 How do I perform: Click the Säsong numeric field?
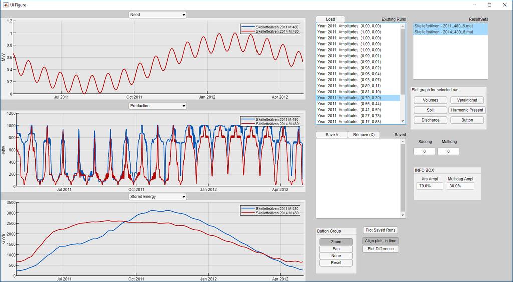pos(424,151)
